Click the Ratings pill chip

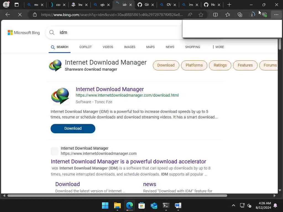pos(220,65)
